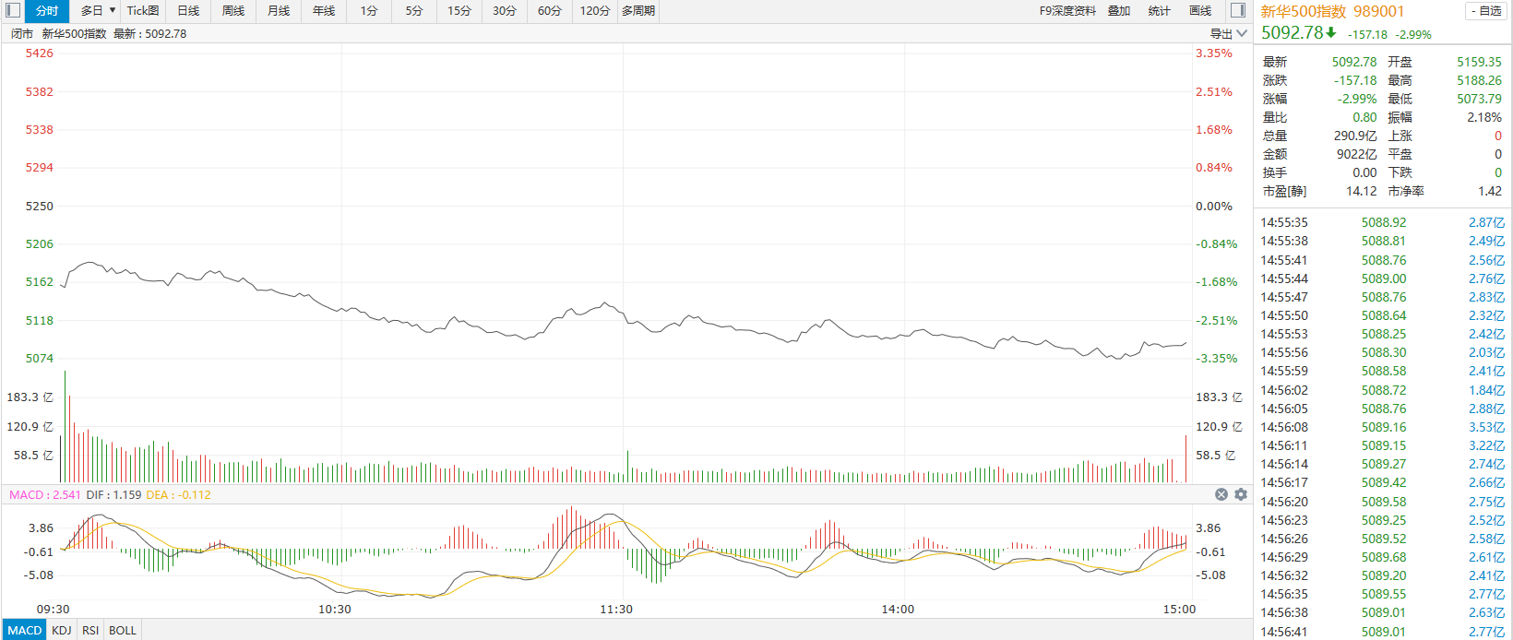Select the 分时 intraday tab
1513x640 pixels.
click(x=47, y=10)
